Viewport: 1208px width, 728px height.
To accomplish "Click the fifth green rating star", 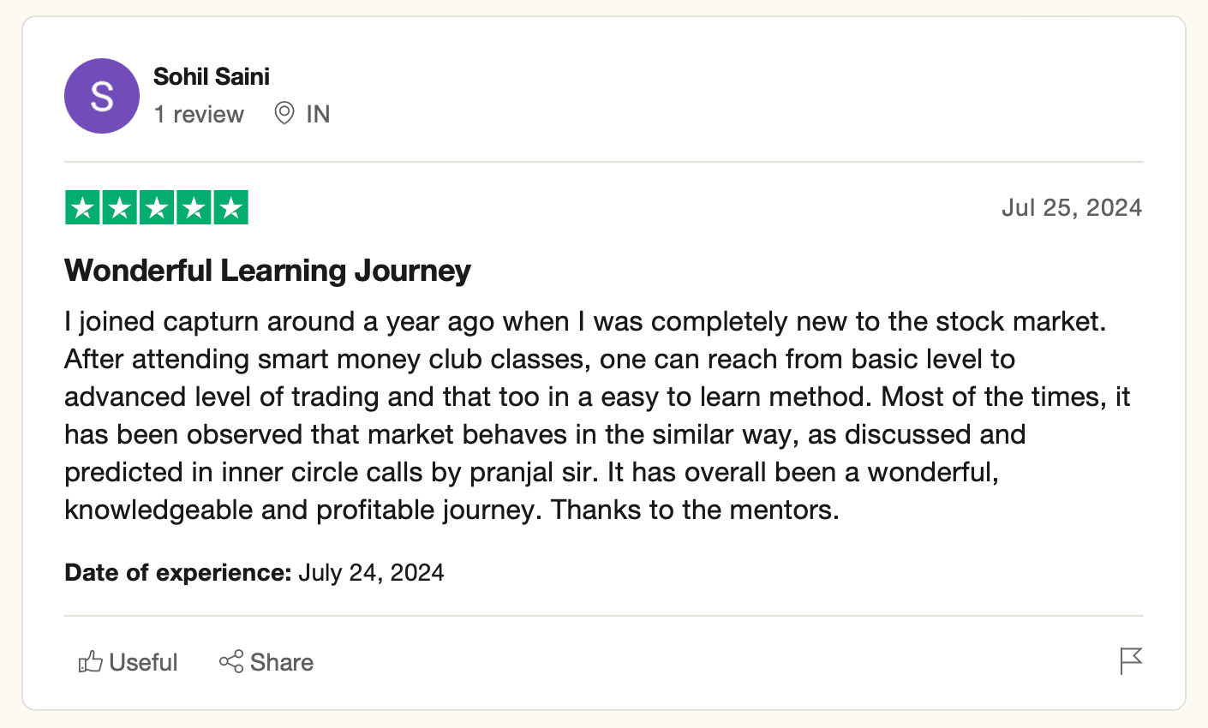I will pos(230,208).
